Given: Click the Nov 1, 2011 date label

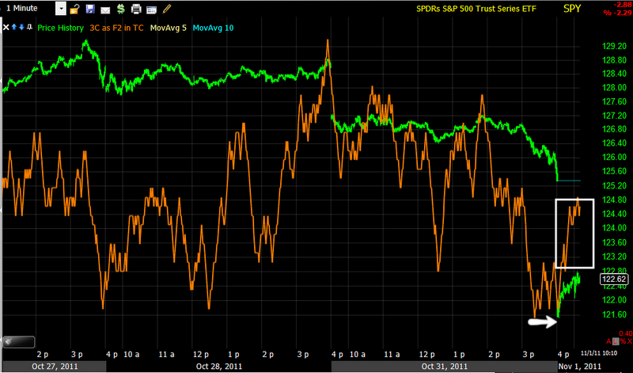Looking at the screenshot, I should pos(580,367).
